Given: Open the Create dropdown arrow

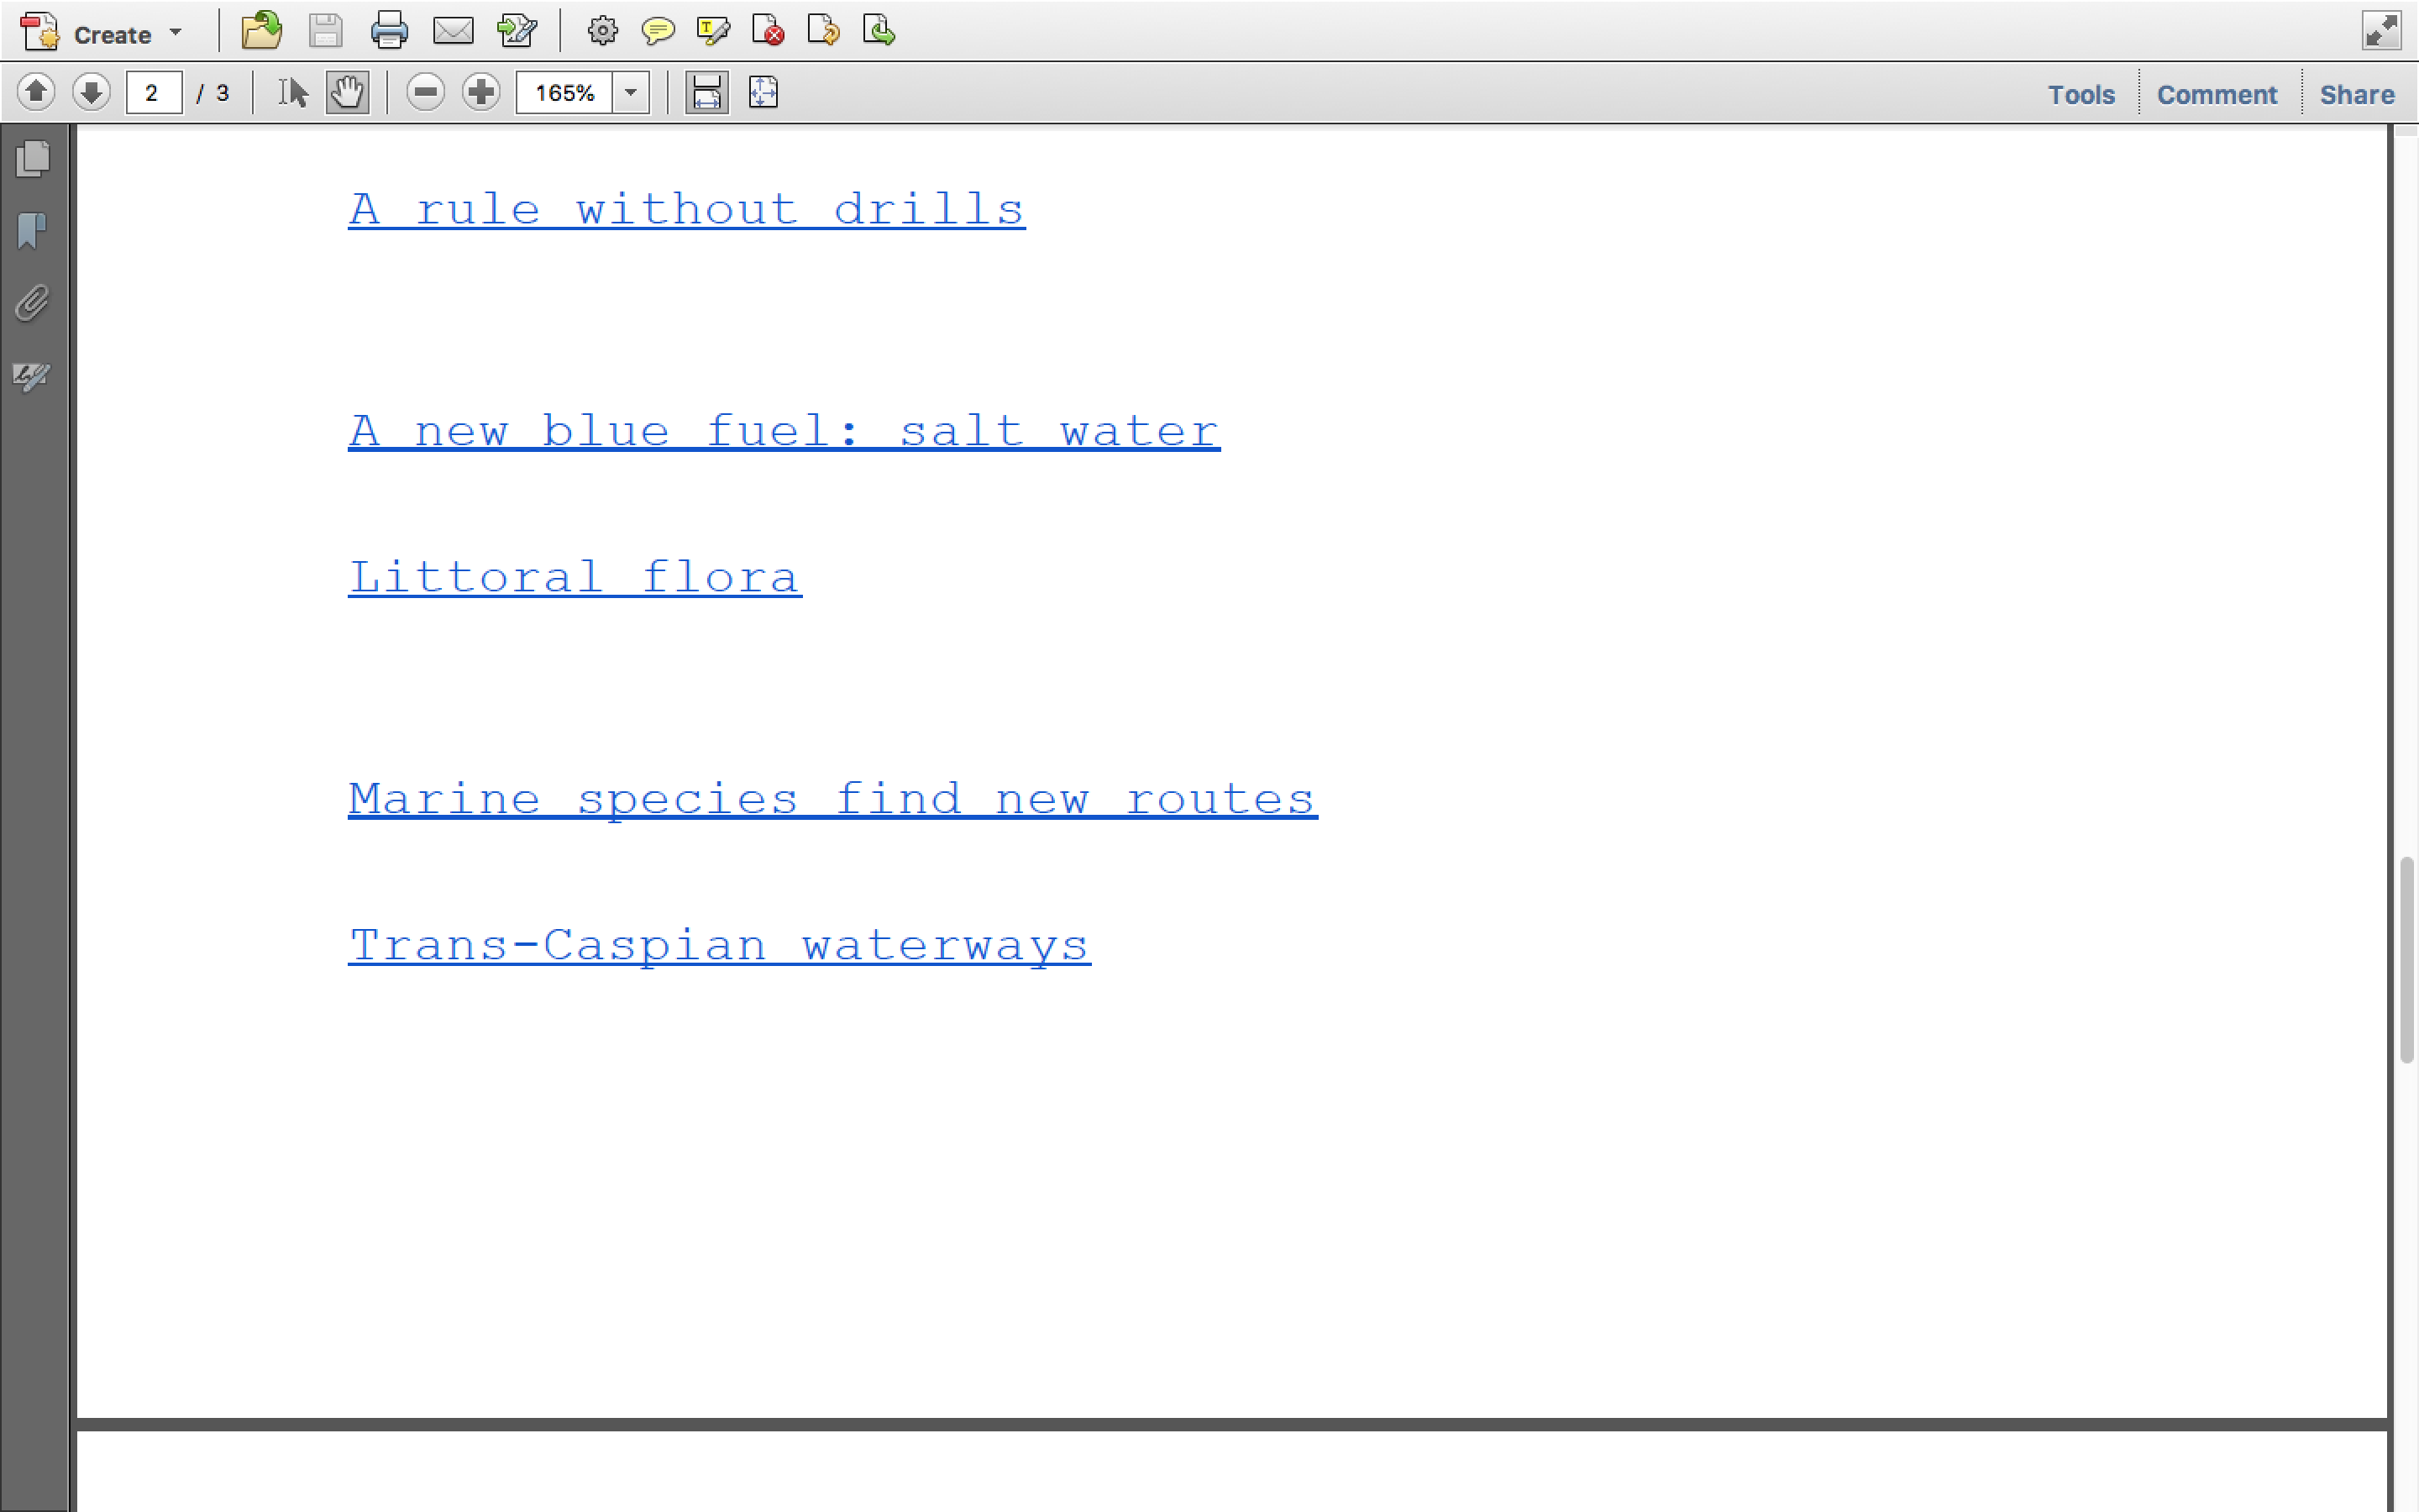Looking at the screenshot, I should point(176,33).
